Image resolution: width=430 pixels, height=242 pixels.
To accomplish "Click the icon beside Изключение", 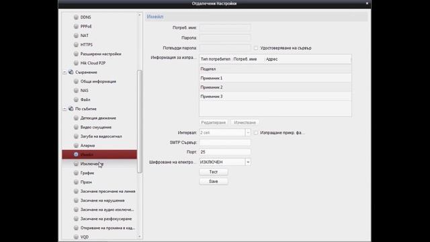I will [x=76, y=164].
